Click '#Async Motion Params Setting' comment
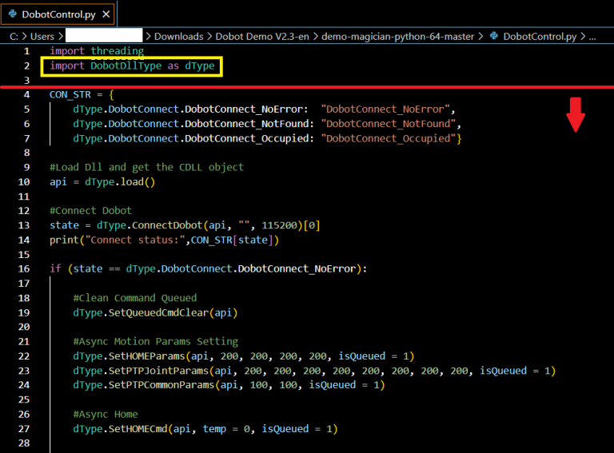The width and height of the screenshot is (614, 453). [155, 341]
